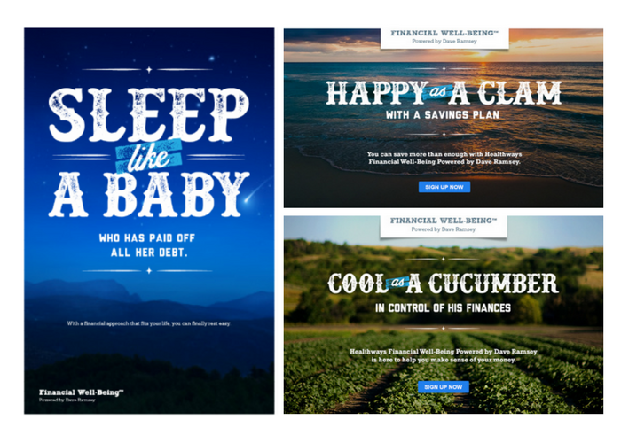This screenshot has height=443, width=621.
Task: Click the blue 'as' label in cucumber headline
Action: (397, 282)
